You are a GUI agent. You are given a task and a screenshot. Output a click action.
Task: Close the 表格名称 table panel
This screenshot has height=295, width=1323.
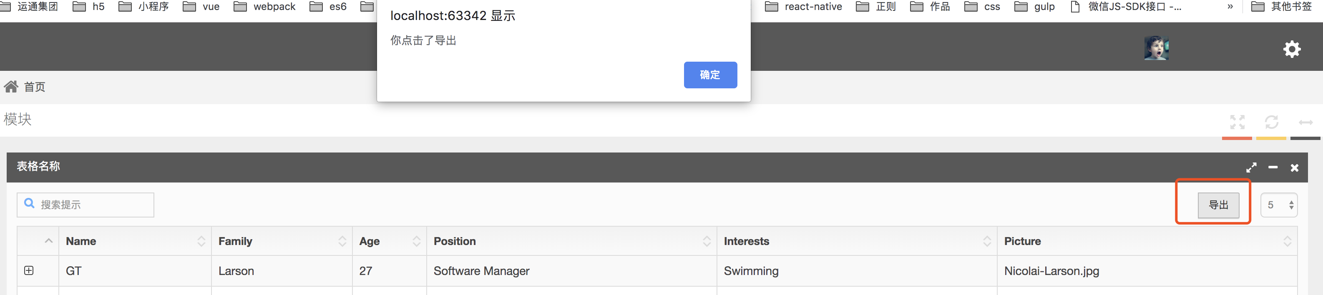(x=1294, y=168)
